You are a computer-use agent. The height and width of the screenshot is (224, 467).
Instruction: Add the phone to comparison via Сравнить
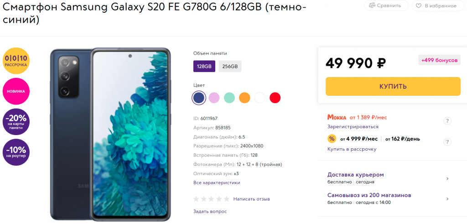coord(387,5)
